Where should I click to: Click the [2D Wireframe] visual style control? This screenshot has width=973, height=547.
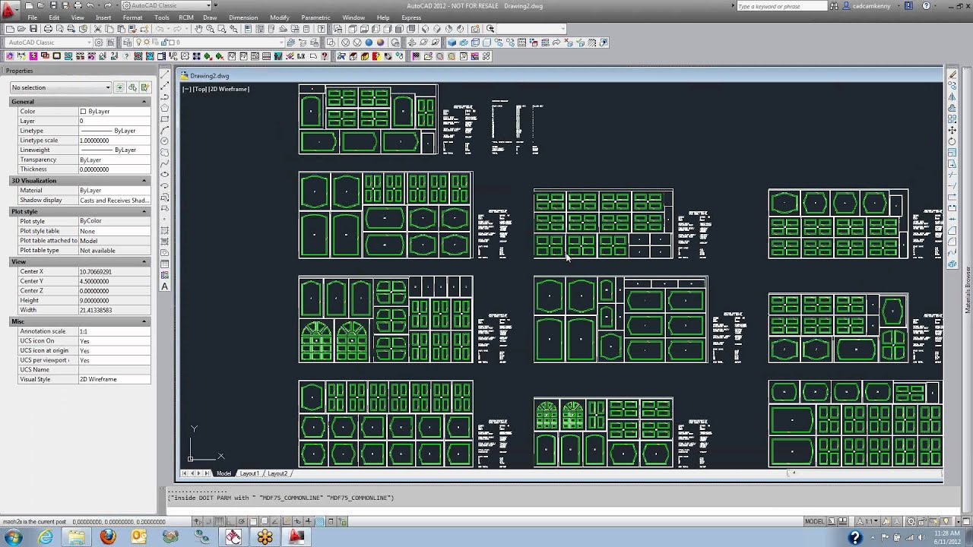229,89
